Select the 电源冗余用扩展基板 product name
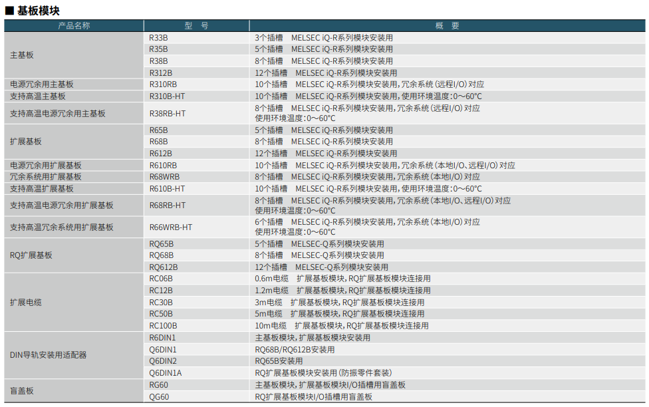This screenshot has height=407, width=649. click(x=45, y=165)
